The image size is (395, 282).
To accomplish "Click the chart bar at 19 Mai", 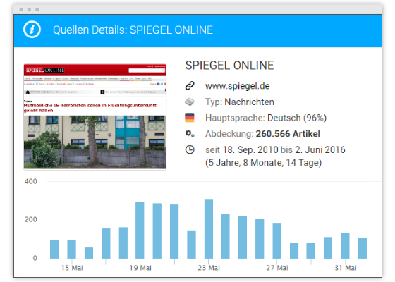I will coord(140,231).
